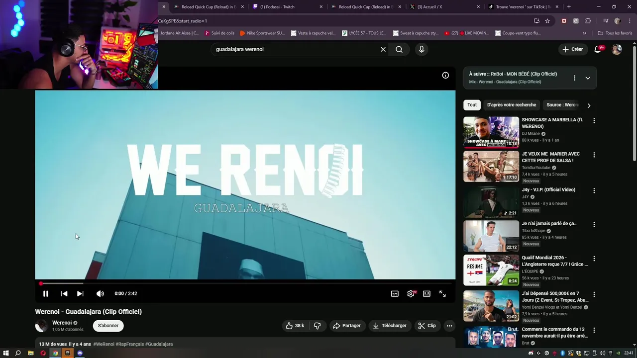Open Discord from the taskbar

[80, 353]
